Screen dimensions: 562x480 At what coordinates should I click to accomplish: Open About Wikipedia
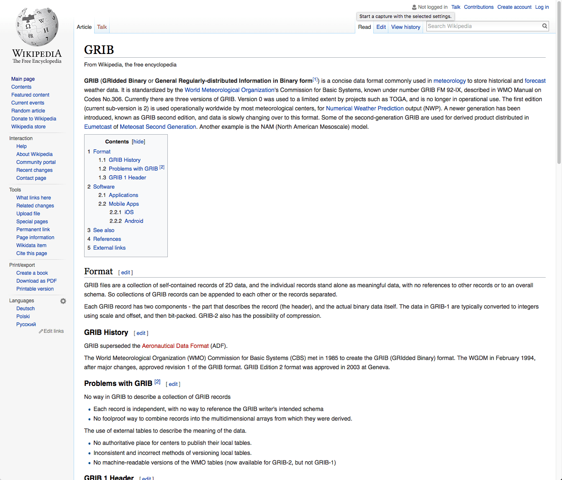point(34,154)
